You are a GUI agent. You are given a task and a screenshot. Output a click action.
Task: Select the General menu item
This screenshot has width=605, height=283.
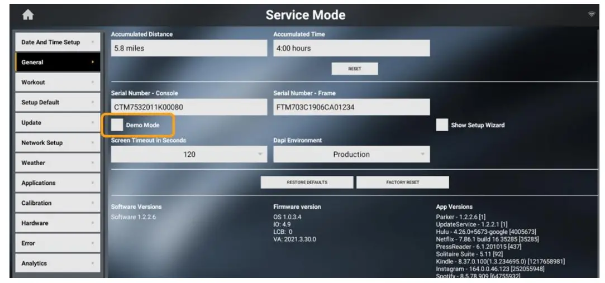point(58,62)
